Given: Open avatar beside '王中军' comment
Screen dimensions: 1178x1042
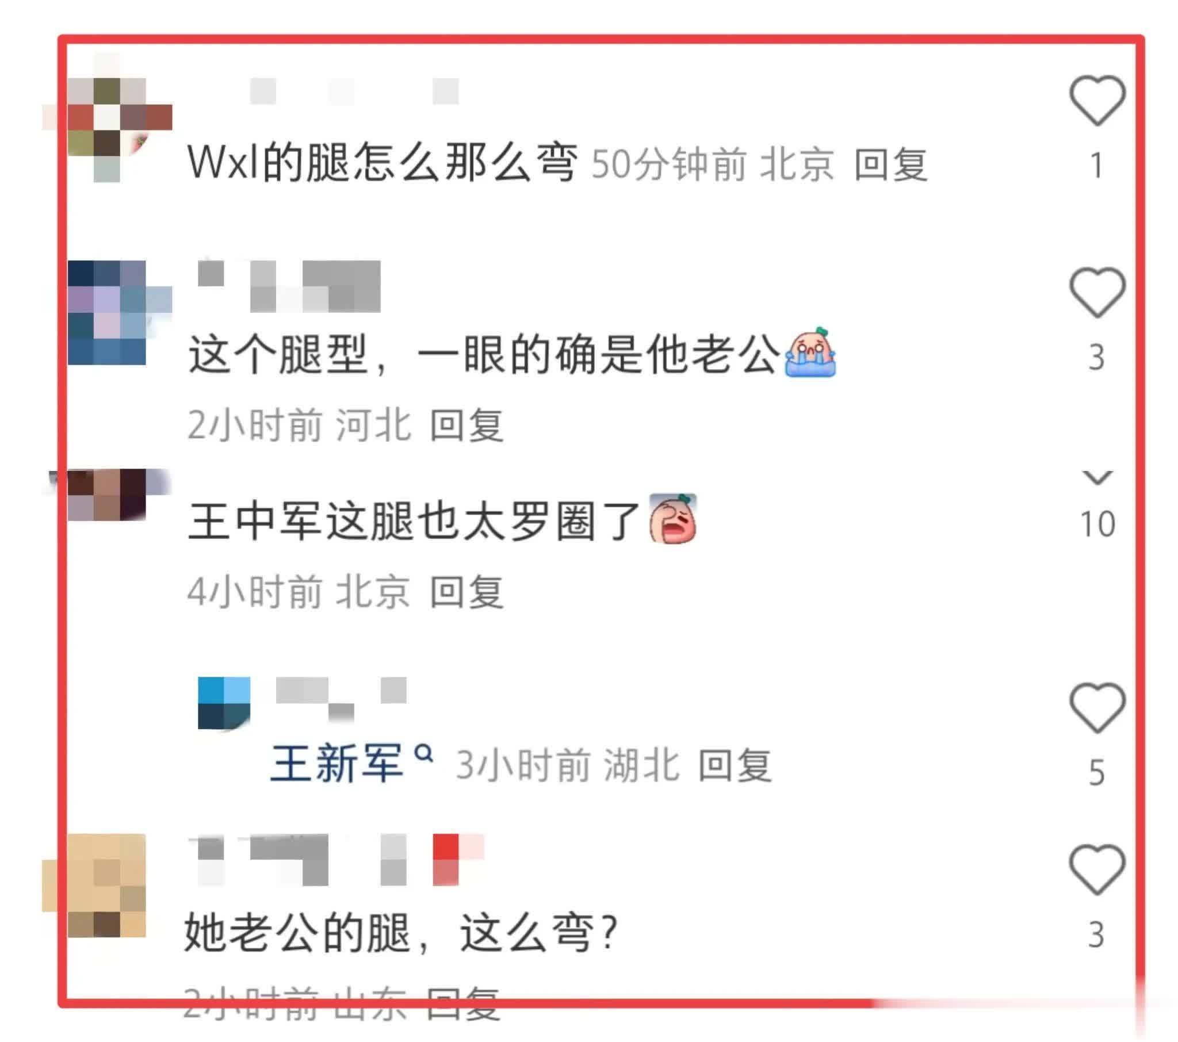Looking at the screenshot, I should point(107,495).
